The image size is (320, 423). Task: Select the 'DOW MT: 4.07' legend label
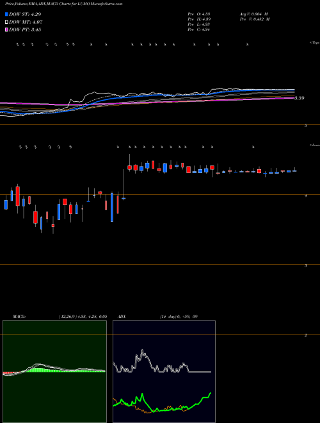(x=26, y=22)
